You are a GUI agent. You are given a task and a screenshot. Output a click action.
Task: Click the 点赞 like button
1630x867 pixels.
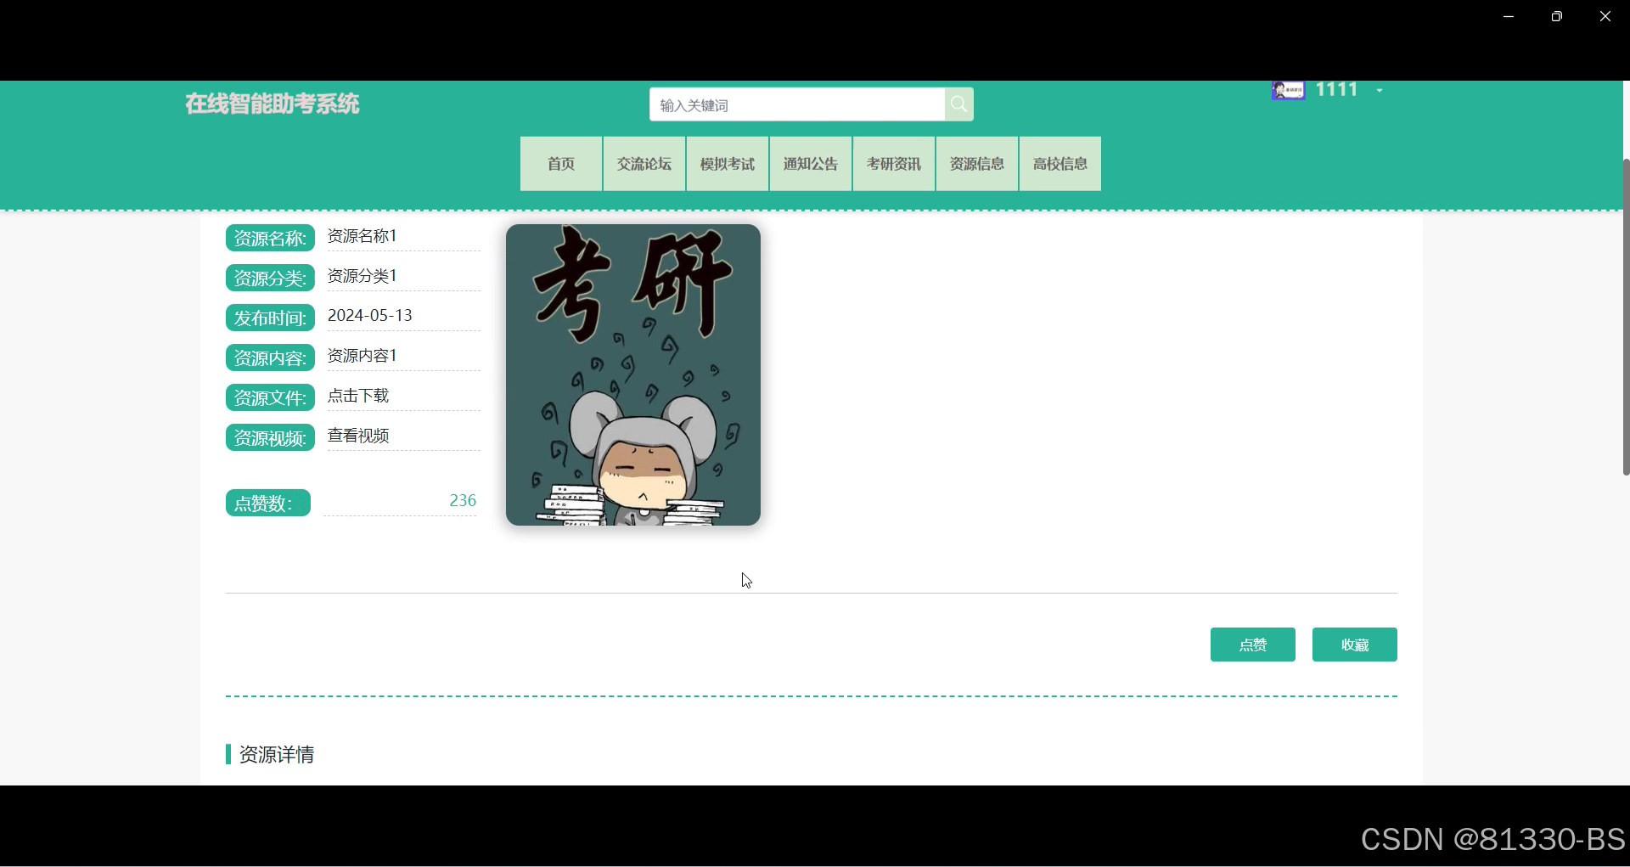[1253, 645]
